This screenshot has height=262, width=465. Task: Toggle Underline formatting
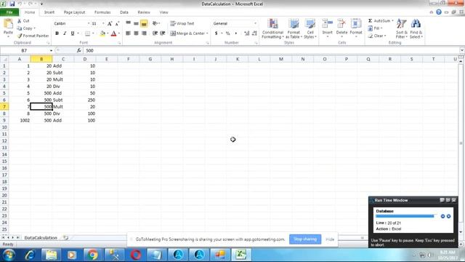click(x=73, y=33)
